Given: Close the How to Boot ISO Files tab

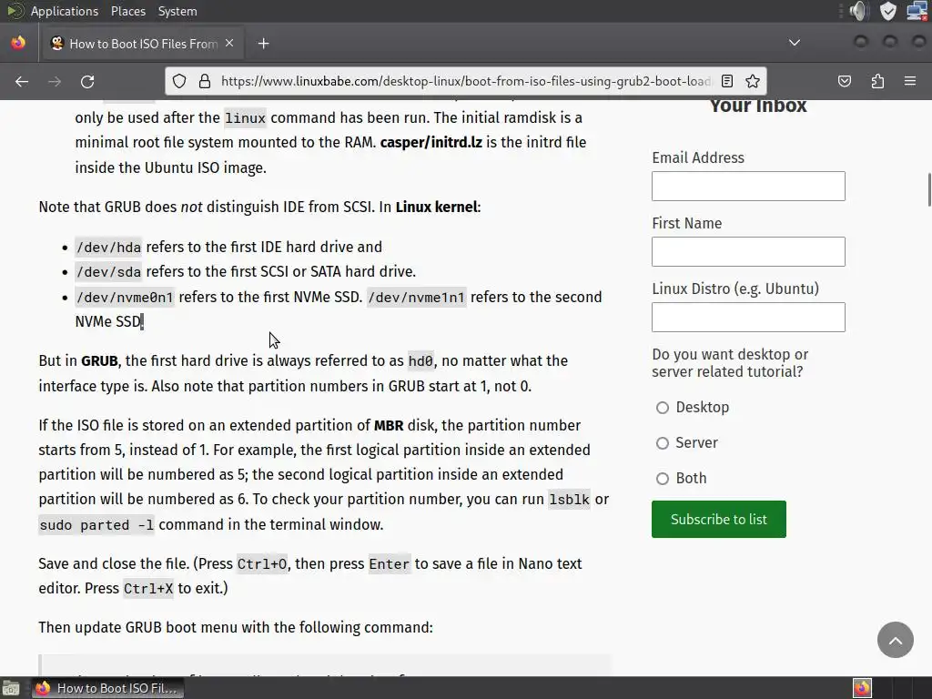Looking at the screenshot, I should point(229,44).
